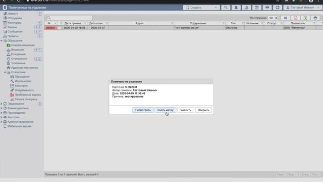Open notifications via the bell icon

(x=236, y=8)
